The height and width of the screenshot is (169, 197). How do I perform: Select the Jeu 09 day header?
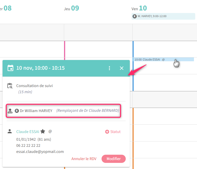pyautogui.click(x=72, y=8)
